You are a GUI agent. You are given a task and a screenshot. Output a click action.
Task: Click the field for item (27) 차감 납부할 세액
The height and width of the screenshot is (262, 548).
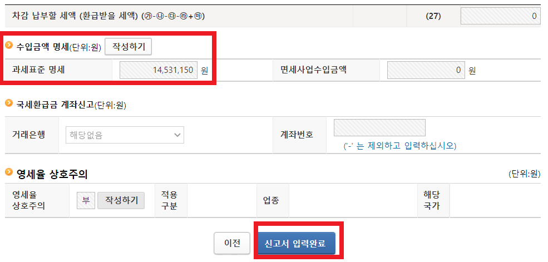pos(501,16)
